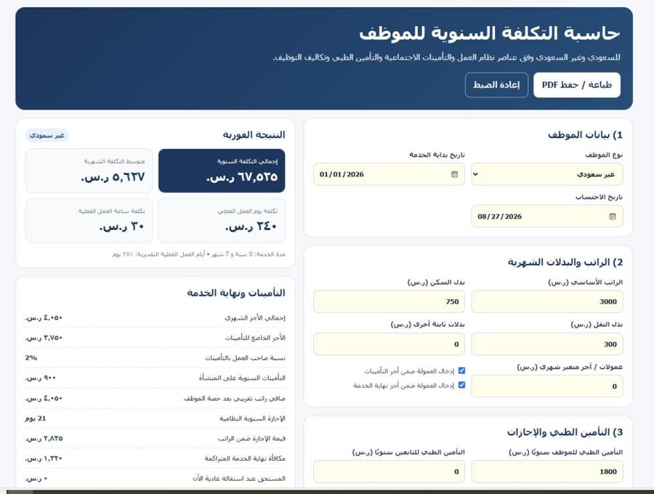Focus the عمولات / أجر متغير شهري field
Viewport: 654px width, 494px height.
[x=547, y=386]
